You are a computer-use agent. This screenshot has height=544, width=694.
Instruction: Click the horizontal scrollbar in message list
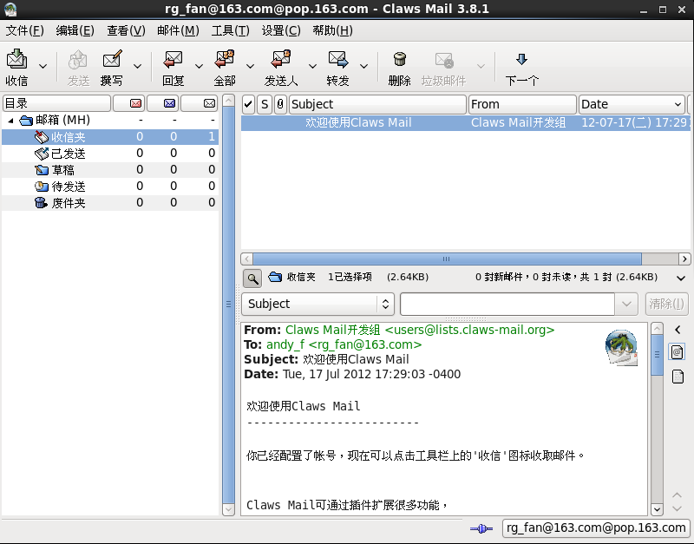coord(447,259)
